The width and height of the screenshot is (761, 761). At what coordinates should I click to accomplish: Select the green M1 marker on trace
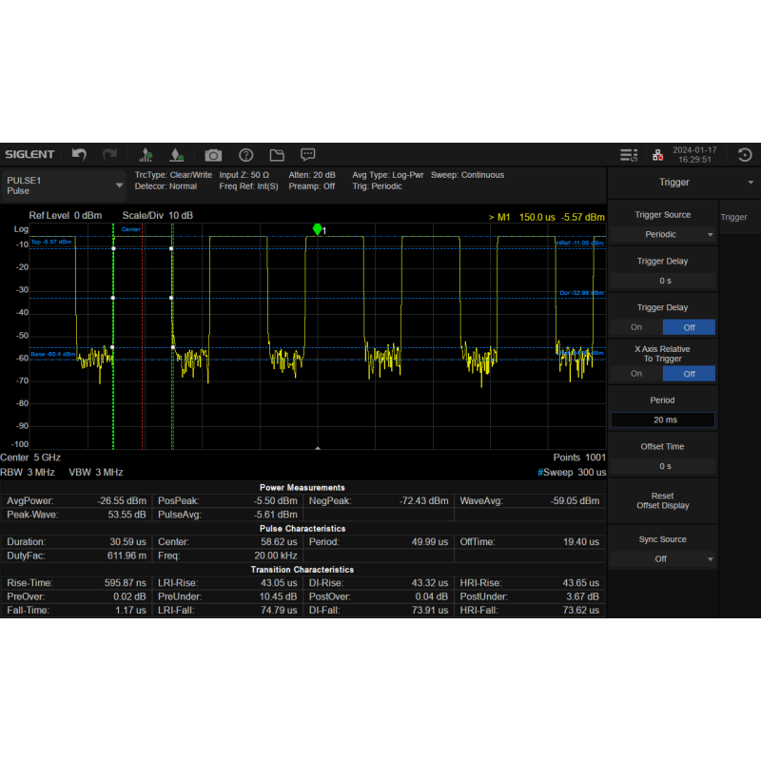(318, 229)
